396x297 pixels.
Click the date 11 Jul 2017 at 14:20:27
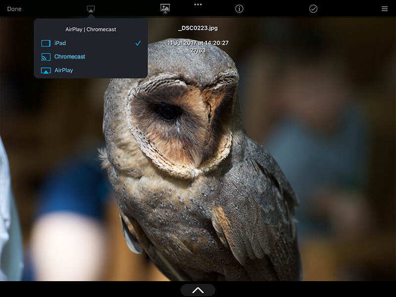(198, 43)
